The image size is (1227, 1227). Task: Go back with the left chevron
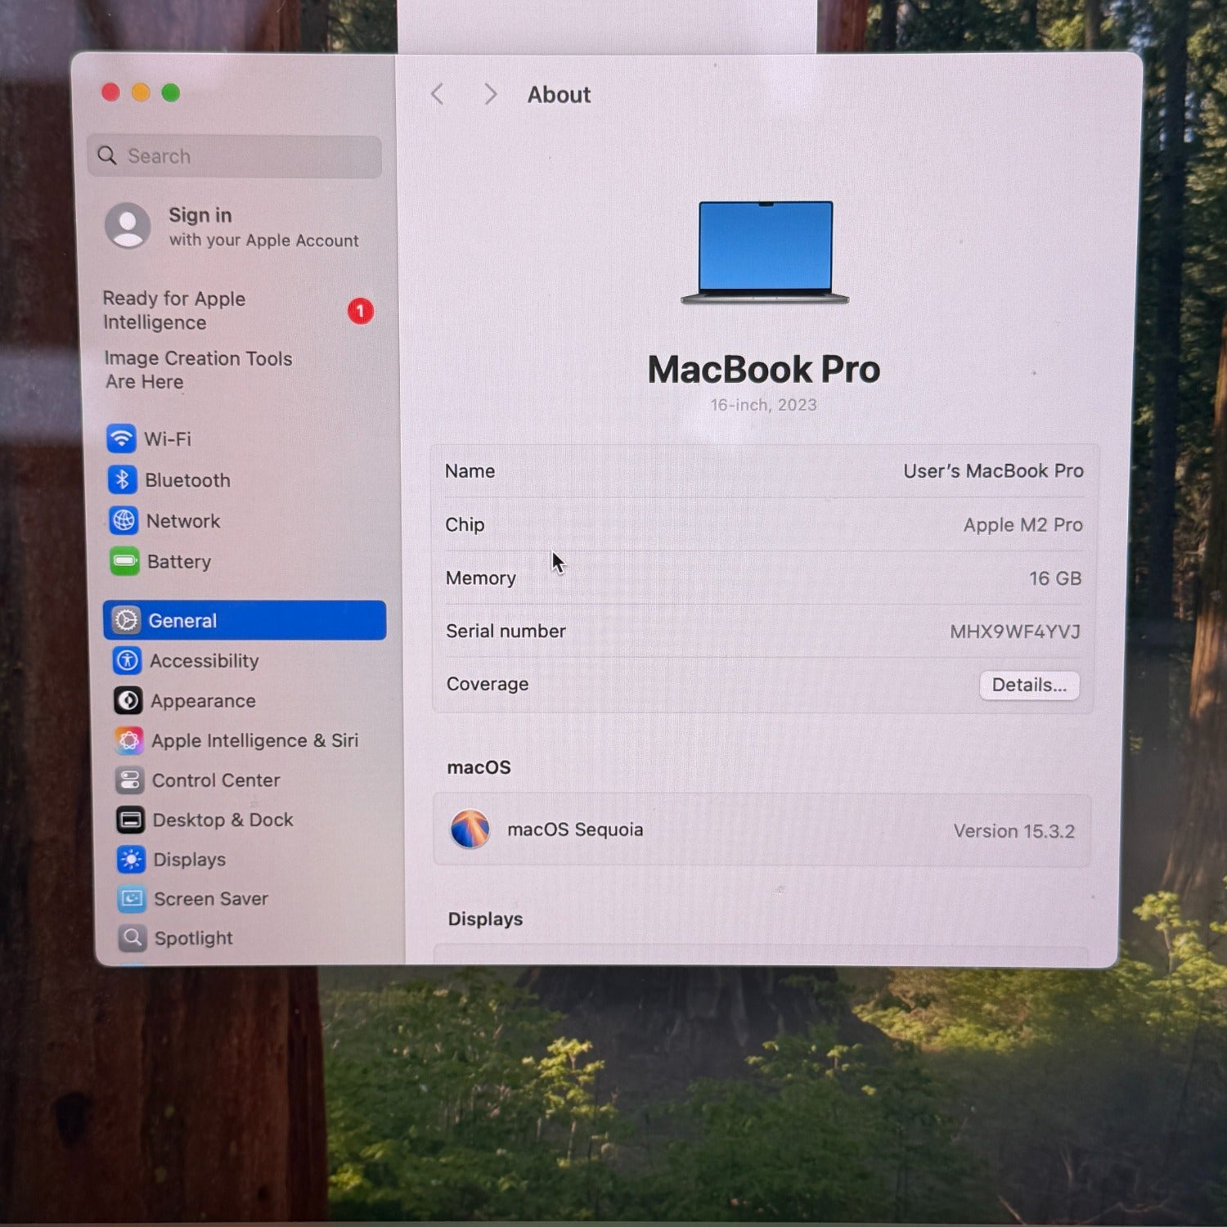click(438, 94)
